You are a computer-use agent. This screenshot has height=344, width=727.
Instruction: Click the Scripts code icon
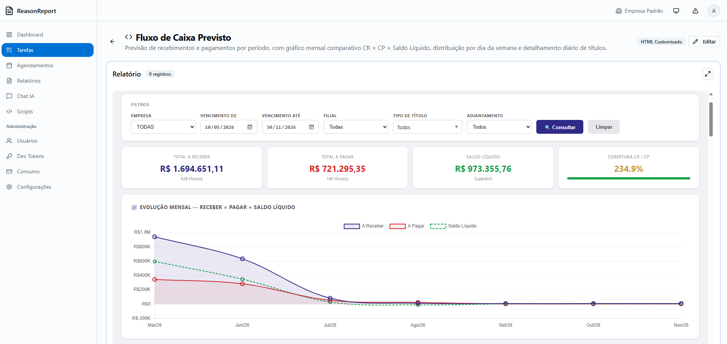(x=9, y=111)
